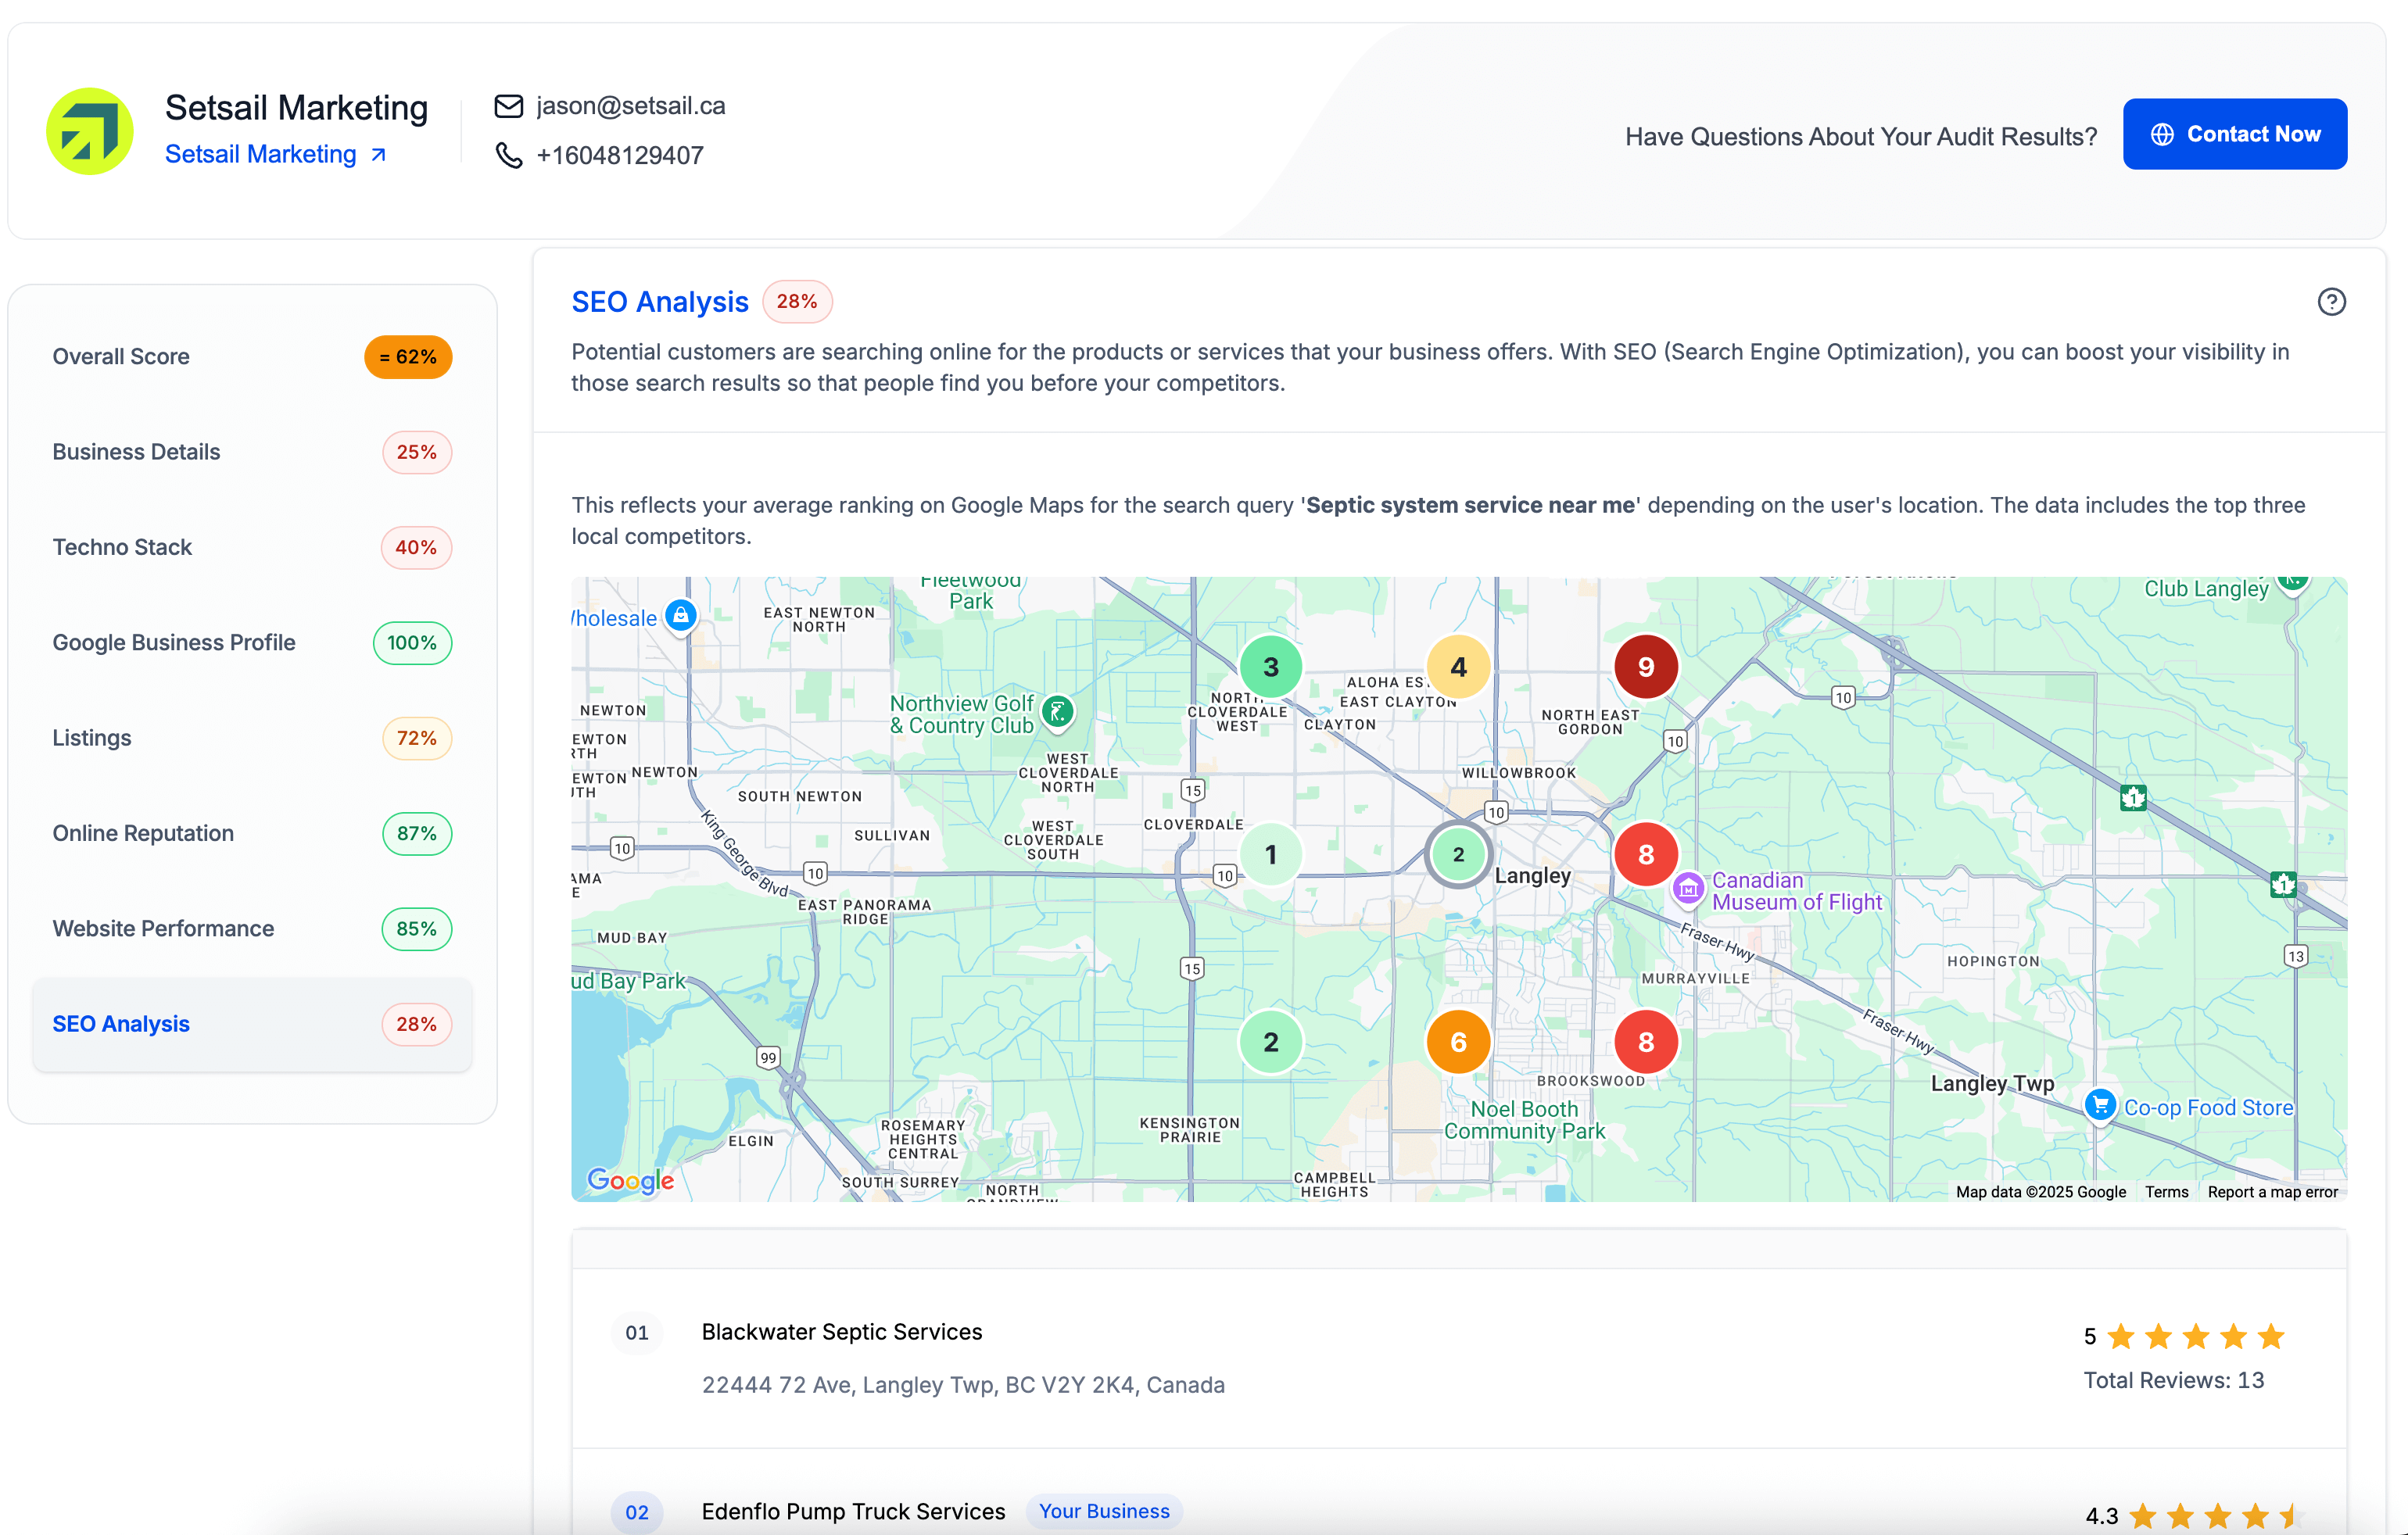Image resolution: width=2408 pixels, height=1535 pixels.
Task: Click the SEO Analysis heading
Action: tap(660, 301)
